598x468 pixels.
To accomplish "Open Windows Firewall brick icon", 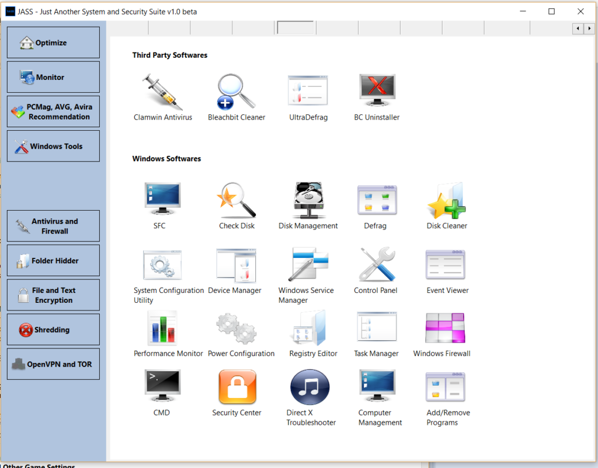I will [x=445, y=328].
